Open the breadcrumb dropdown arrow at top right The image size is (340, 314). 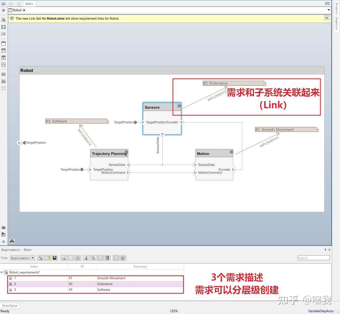point(329,10)
